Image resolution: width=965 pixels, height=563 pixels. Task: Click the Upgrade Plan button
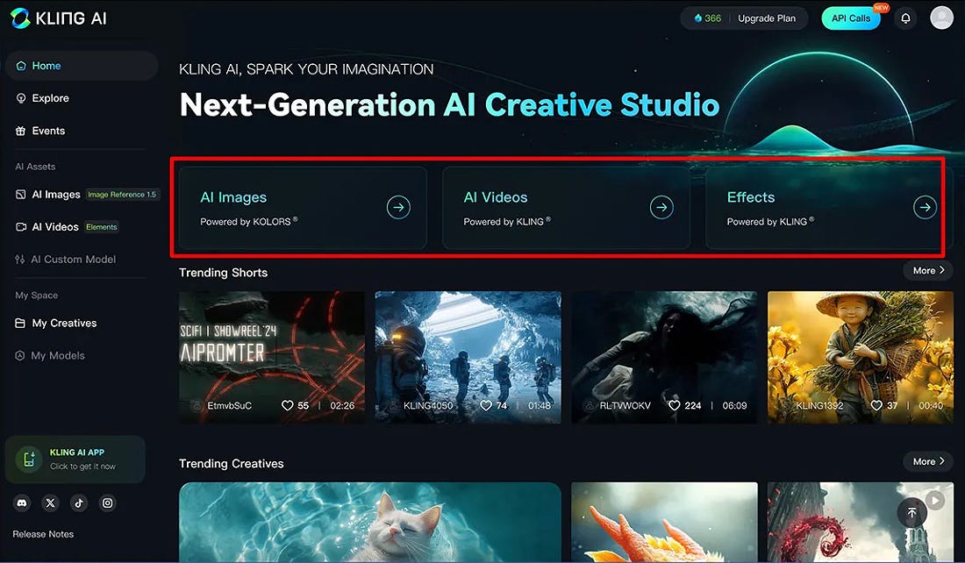point(766,18)
